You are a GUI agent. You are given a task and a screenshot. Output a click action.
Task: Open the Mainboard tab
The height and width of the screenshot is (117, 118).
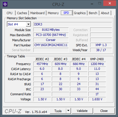pyautogui.click(x=37, y=13)
